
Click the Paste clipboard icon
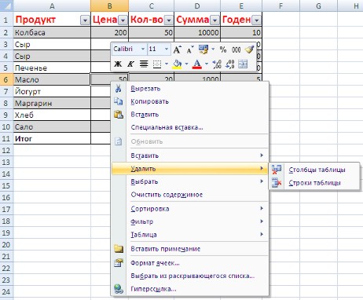[x=119, y=115]
